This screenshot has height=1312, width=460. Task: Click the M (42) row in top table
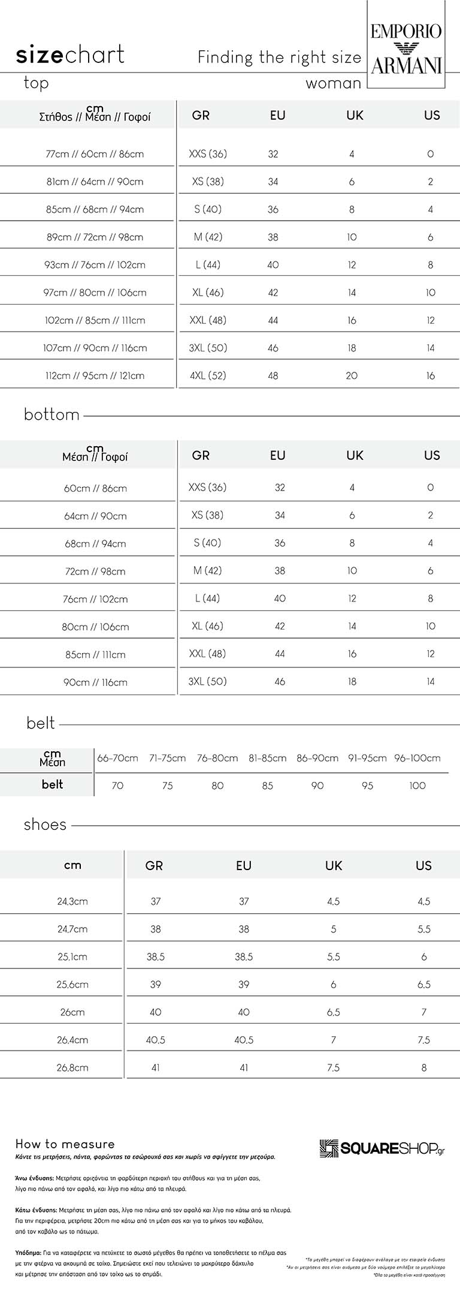click(x=230, y=237)
